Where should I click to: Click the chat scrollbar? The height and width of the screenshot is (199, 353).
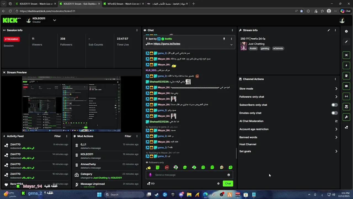click(x=236, y=153)
